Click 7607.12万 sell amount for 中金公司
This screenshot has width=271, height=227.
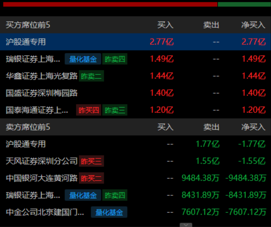(200, 212)
